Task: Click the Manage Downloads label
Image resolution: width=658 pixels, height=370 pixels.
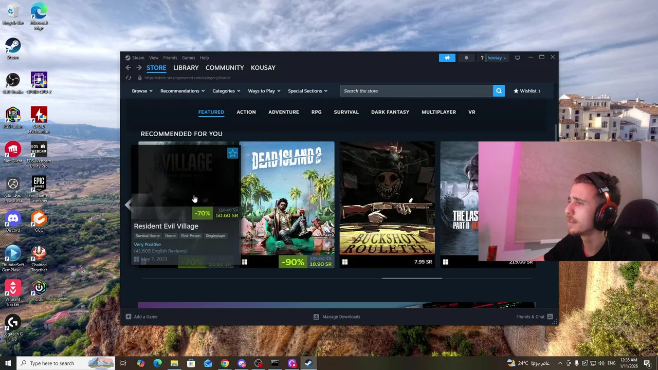Action: pos(341,317)
